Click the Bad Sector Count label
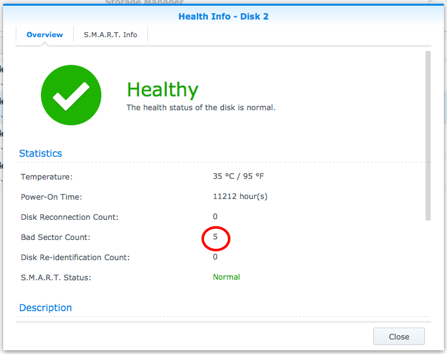 tap(55, 237)
